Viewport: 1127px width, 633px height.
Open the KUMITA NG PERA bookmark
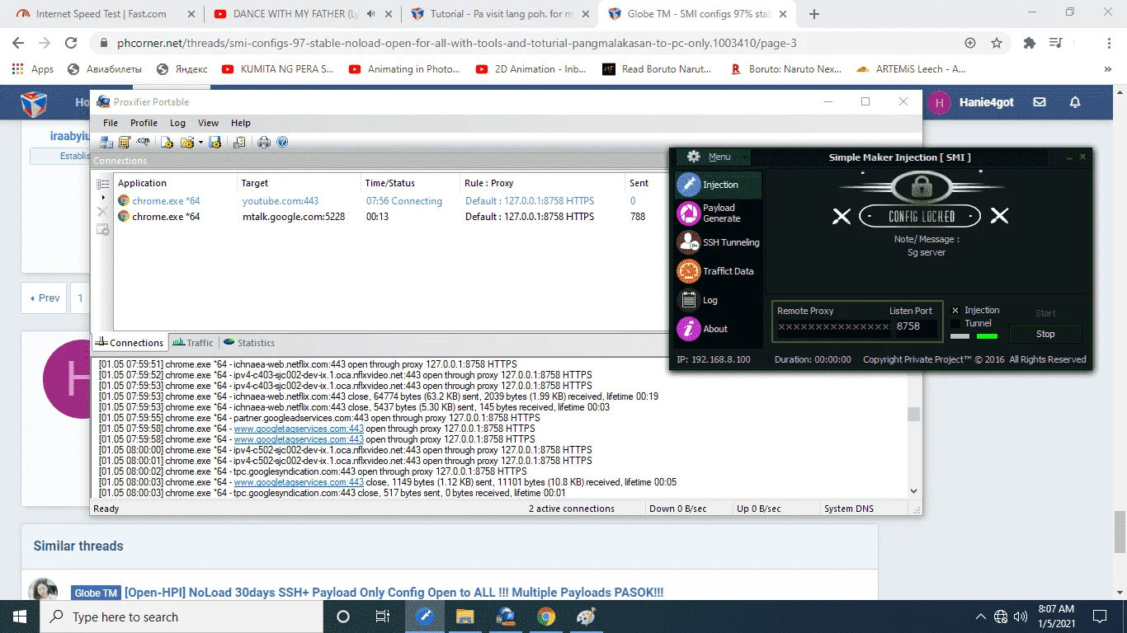point(278,69)
